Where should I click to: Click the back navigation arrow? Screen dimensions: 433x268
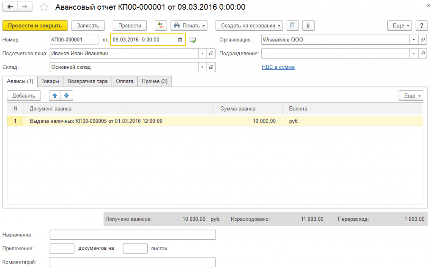(x=10, y=7)
